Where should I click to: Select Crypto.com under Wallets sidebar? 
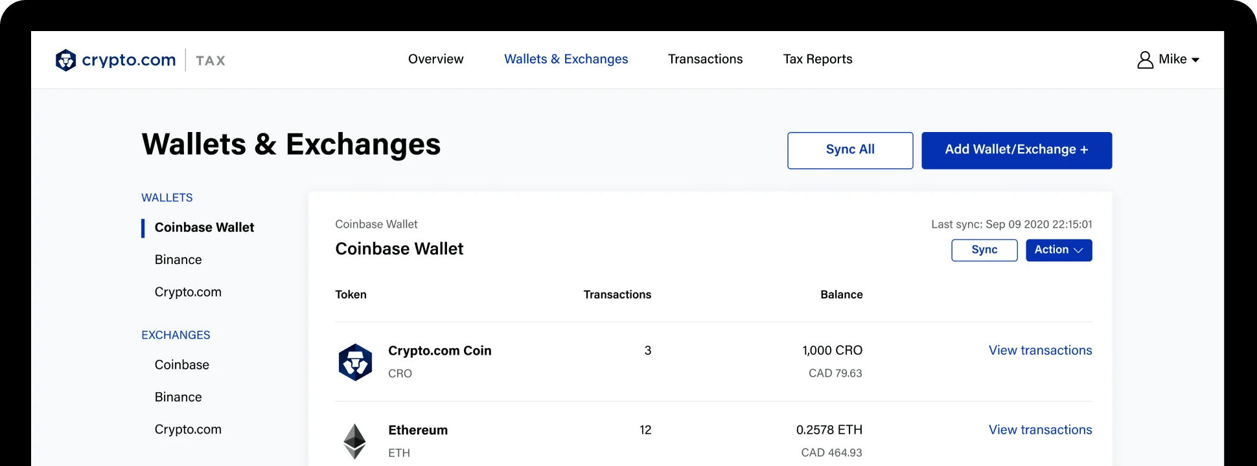(188, 292)
